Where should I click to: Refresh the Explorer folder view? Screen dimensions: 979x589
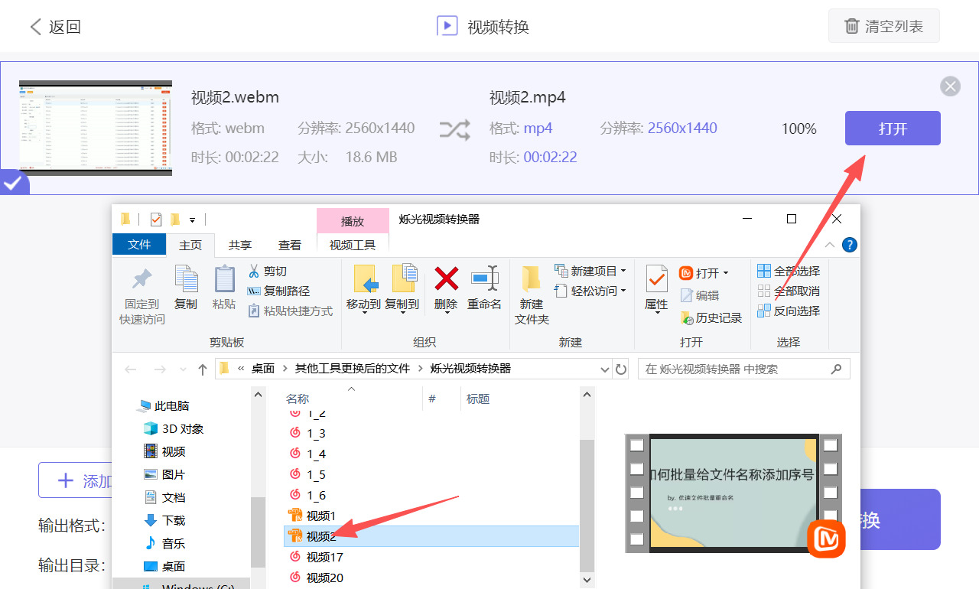pos(621,369)
